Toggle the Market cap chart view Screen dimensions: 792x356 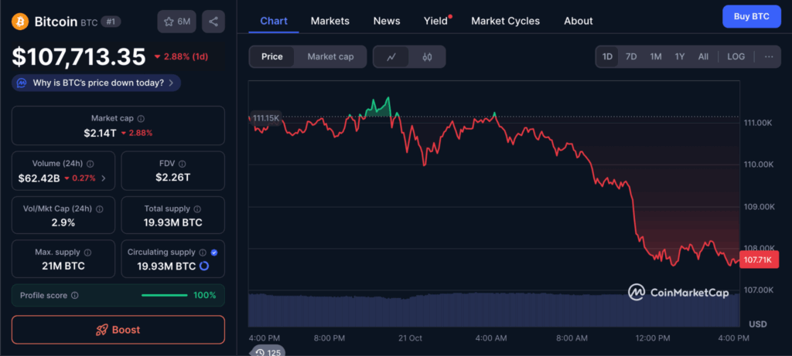pyautogui.click(x=330, y=56)
